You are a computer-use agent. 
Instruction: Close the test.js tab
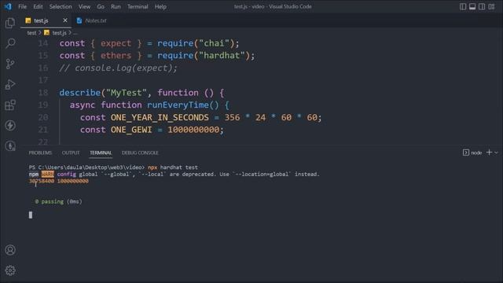click(x=65, y=20)
